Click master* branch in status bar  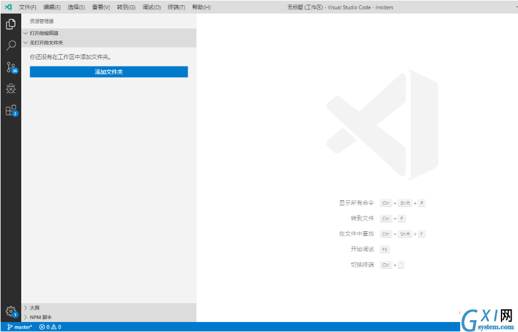[20, 327]
